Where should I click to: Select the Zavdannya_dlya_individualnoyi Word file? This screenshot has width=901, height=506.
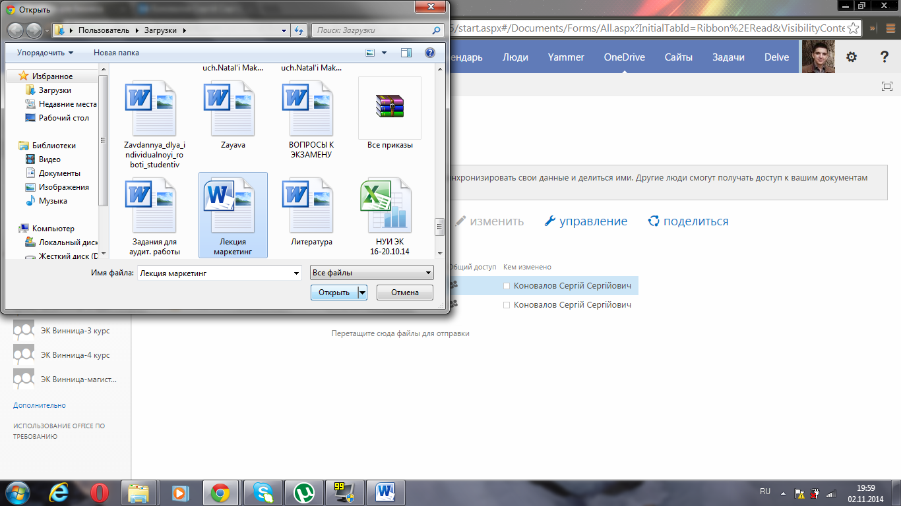pyautogui.click(x=154, y=123)
